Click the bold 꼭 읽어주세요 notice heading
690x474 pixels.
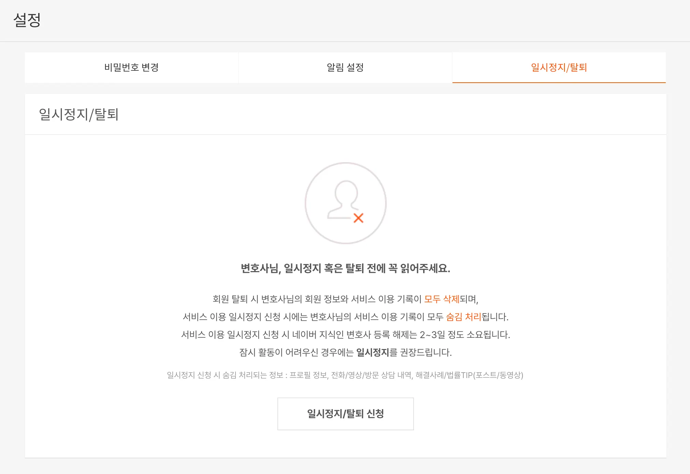point(345,268)
